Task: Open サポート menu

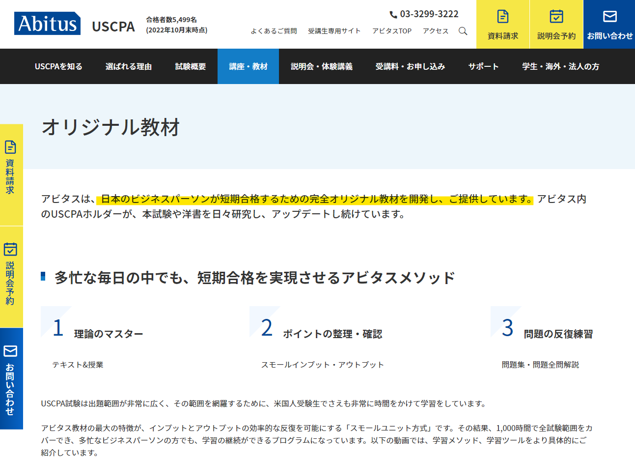Action: [x=483, y=66]
